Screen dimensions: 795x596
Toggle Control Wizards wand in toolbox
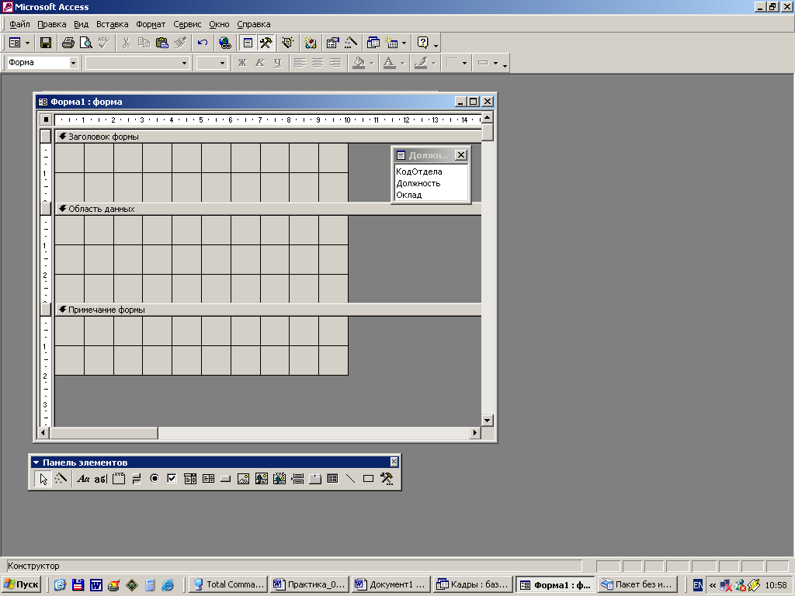click(61, 479)
